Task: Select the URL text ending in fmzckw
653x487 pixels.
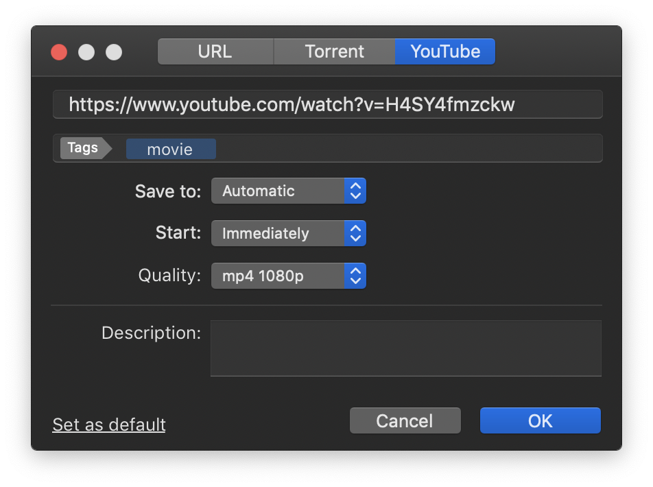Action: click(292, 104)
